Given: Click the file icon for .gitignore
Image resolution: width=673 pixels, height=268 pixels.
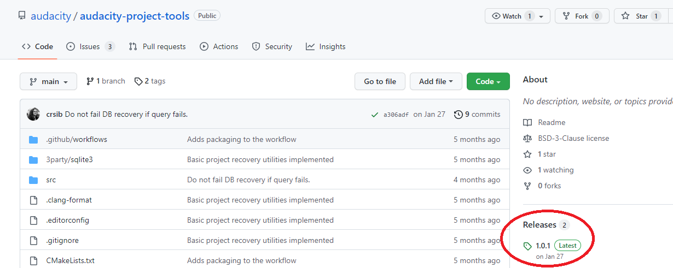Looking at the screenshot, I should 33,240.
